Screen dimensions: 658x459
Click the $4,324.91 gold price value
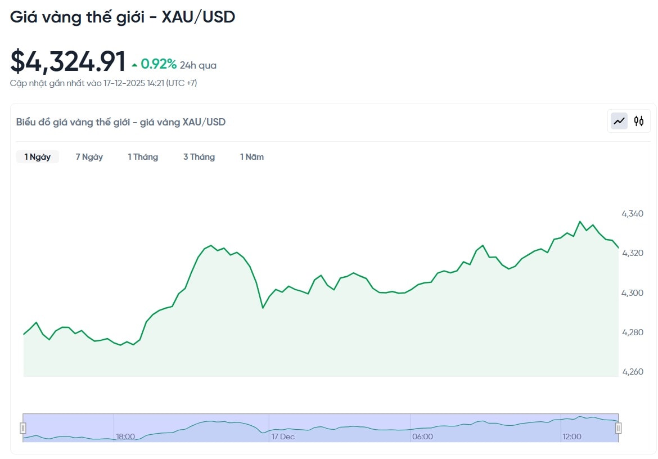point(68,62)
